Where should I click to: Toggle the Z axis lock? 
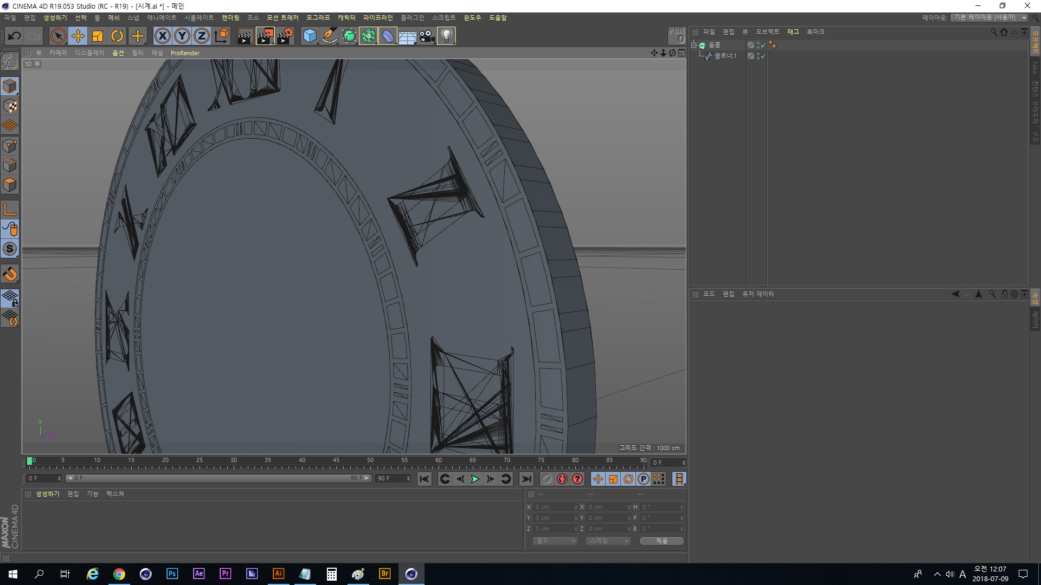(x=202, y=36)
